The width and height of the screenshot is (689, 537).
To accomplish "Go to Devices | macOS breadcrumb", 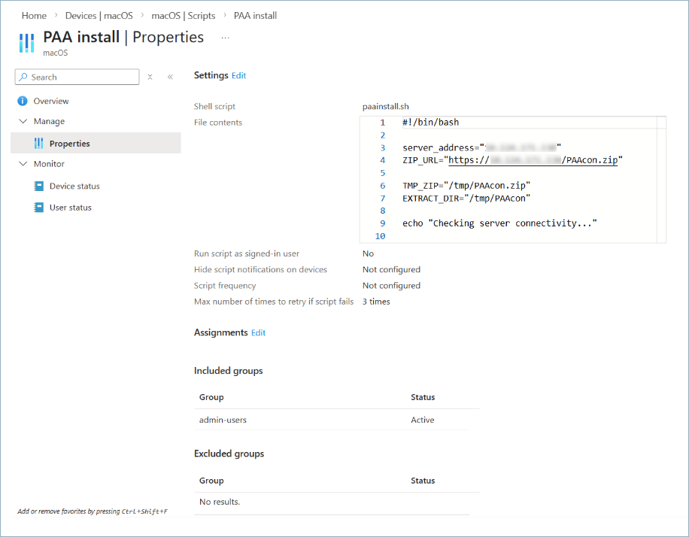I will [x=99, y=15].
